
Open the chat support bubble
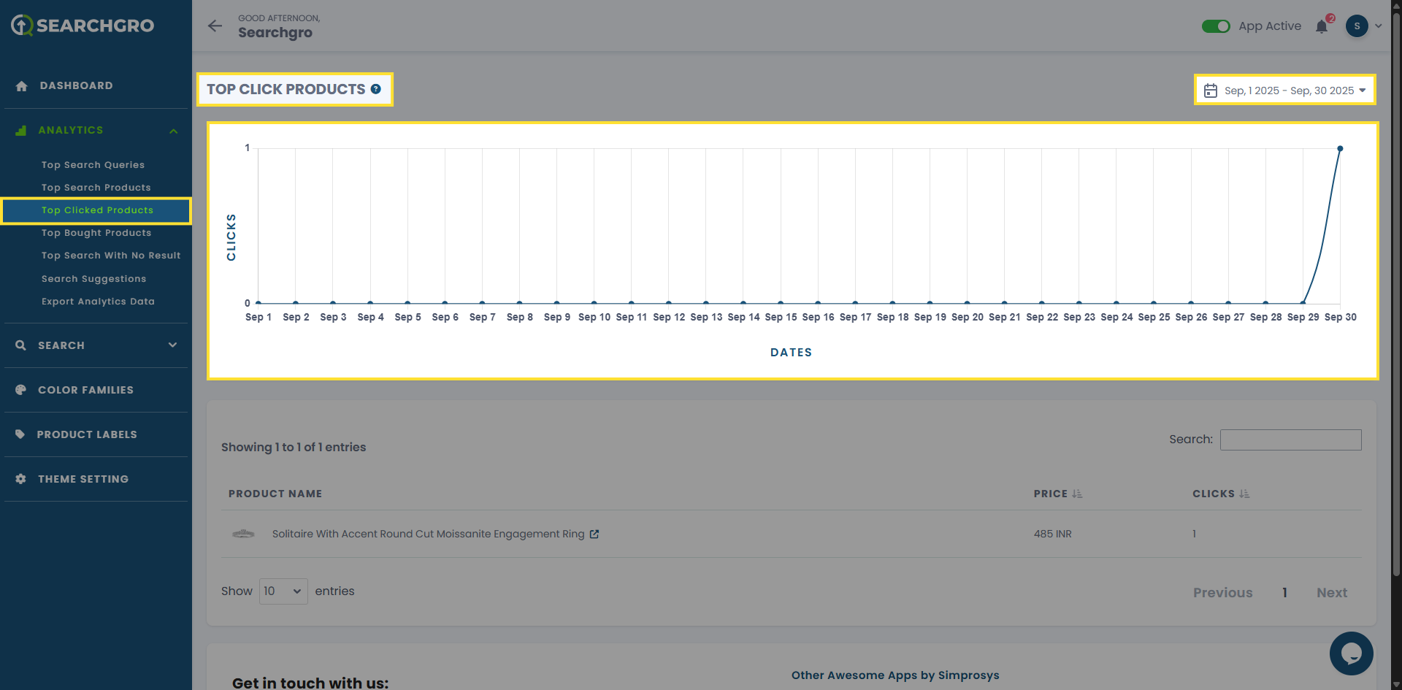[x=1351, y=653]
